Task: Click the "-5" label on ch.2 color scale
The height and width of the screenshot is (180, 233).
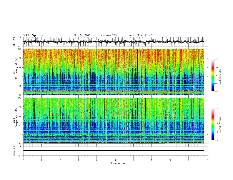Action: pyautogui.click(x=217, y=124)
